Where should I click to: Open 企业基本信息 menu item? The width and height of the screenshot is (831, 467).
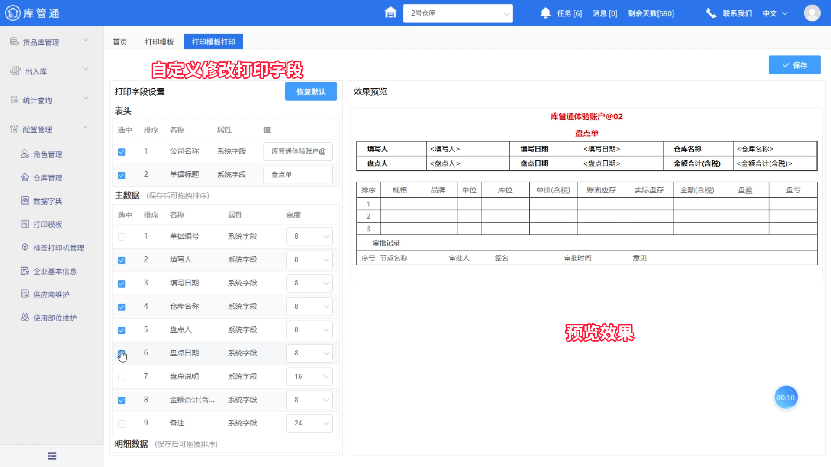coord(55,271)
